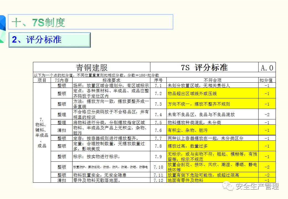Click the cell '零件及物料无散落地面。'
The width and height of the screenshot is (288, 199).
pos(111,180)
